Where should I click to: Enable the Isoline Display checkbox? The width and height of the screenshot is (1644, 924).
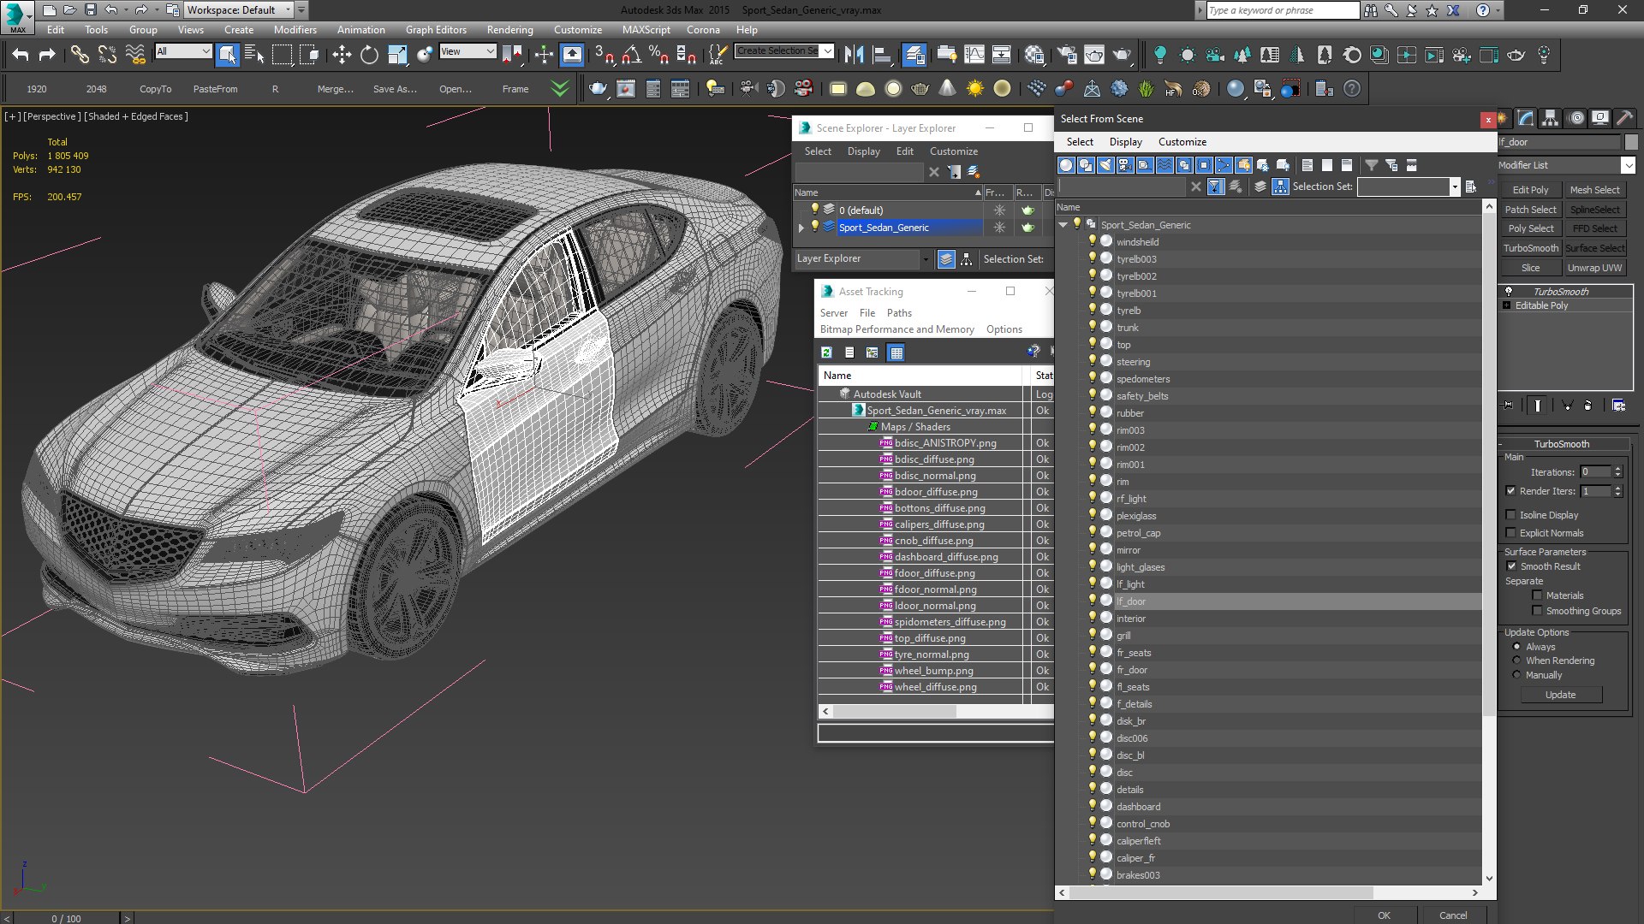point(1510,515)
